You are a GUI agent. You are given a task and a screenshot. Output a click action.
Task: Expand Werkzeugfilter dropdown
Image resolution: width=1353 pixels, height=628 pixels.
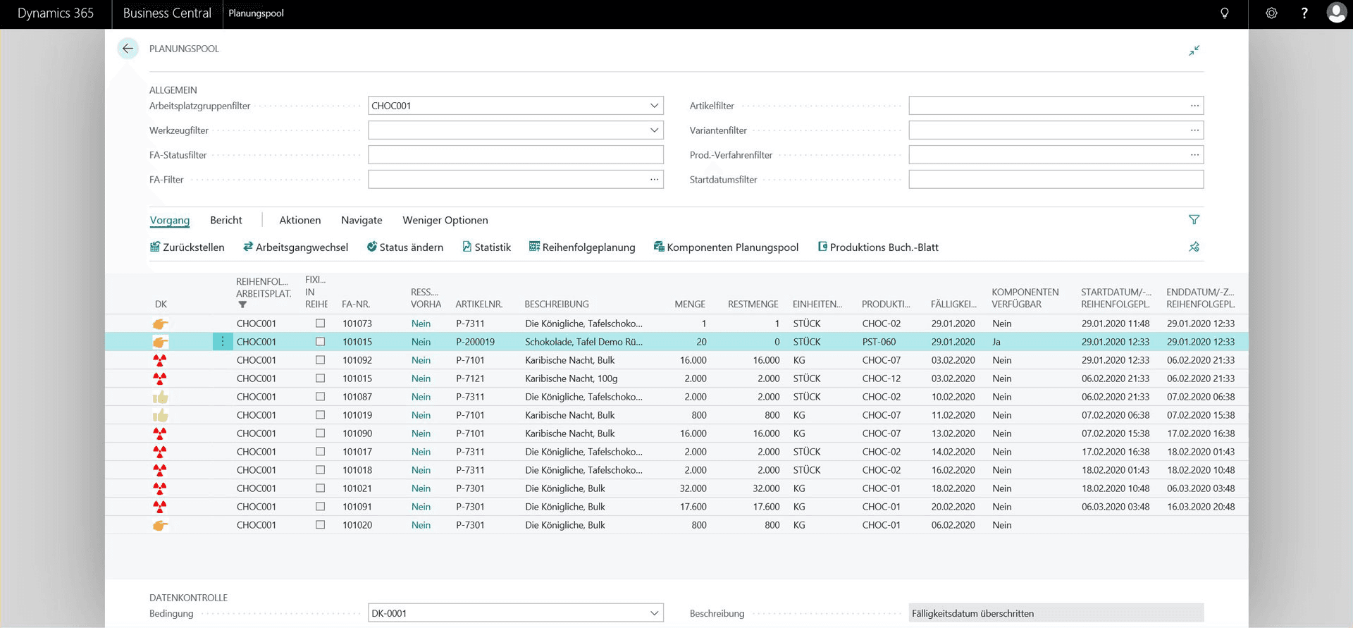click(x=654, y=130)
